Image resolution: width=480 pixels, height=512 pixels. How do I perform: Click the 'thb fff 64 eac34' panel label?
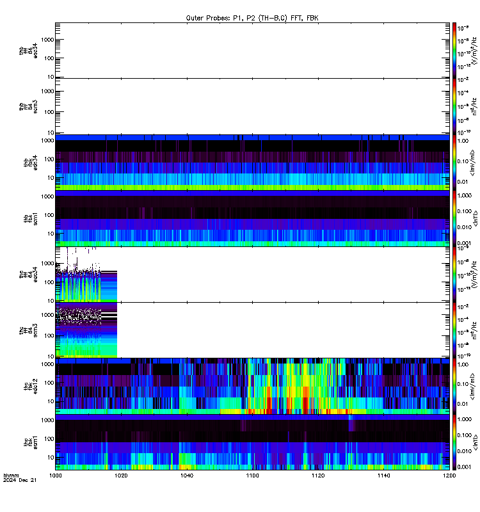(x=28, y=51)
